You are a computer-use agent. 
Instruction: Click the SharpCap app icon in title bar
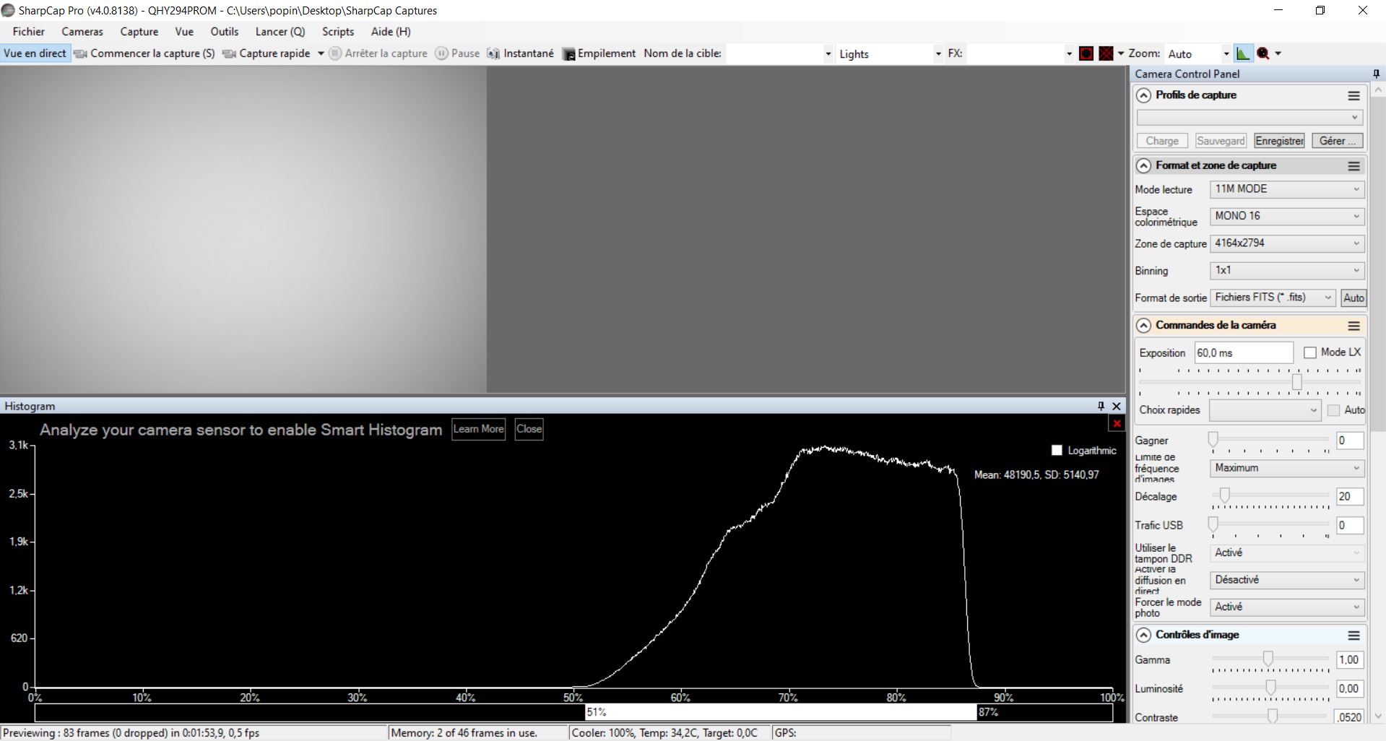8,10
